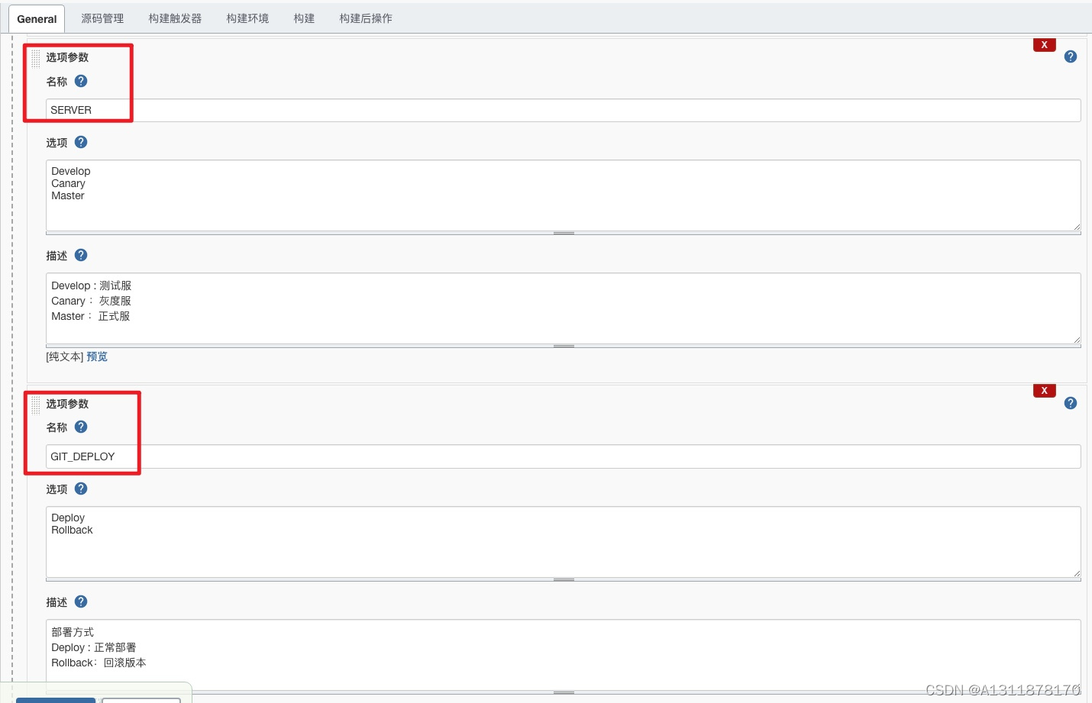This screenshot has height=703, width=1092.
Task: Focus the GIT_DEPLOY name input field
Action: pyautogui.click(x=564, y=456)
